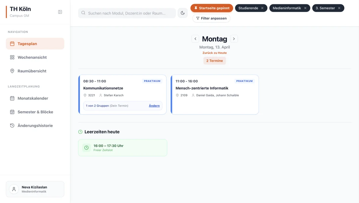The image size is (359, 203).
Task: Open the Monatskalender view
Action: pyautogui.click(x=35, y=98)
